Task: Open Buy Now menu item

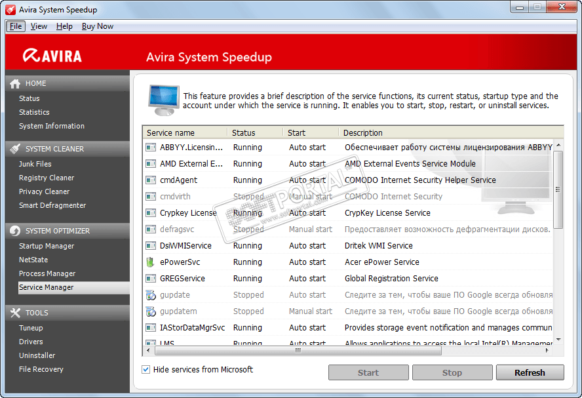Action: 98,26
